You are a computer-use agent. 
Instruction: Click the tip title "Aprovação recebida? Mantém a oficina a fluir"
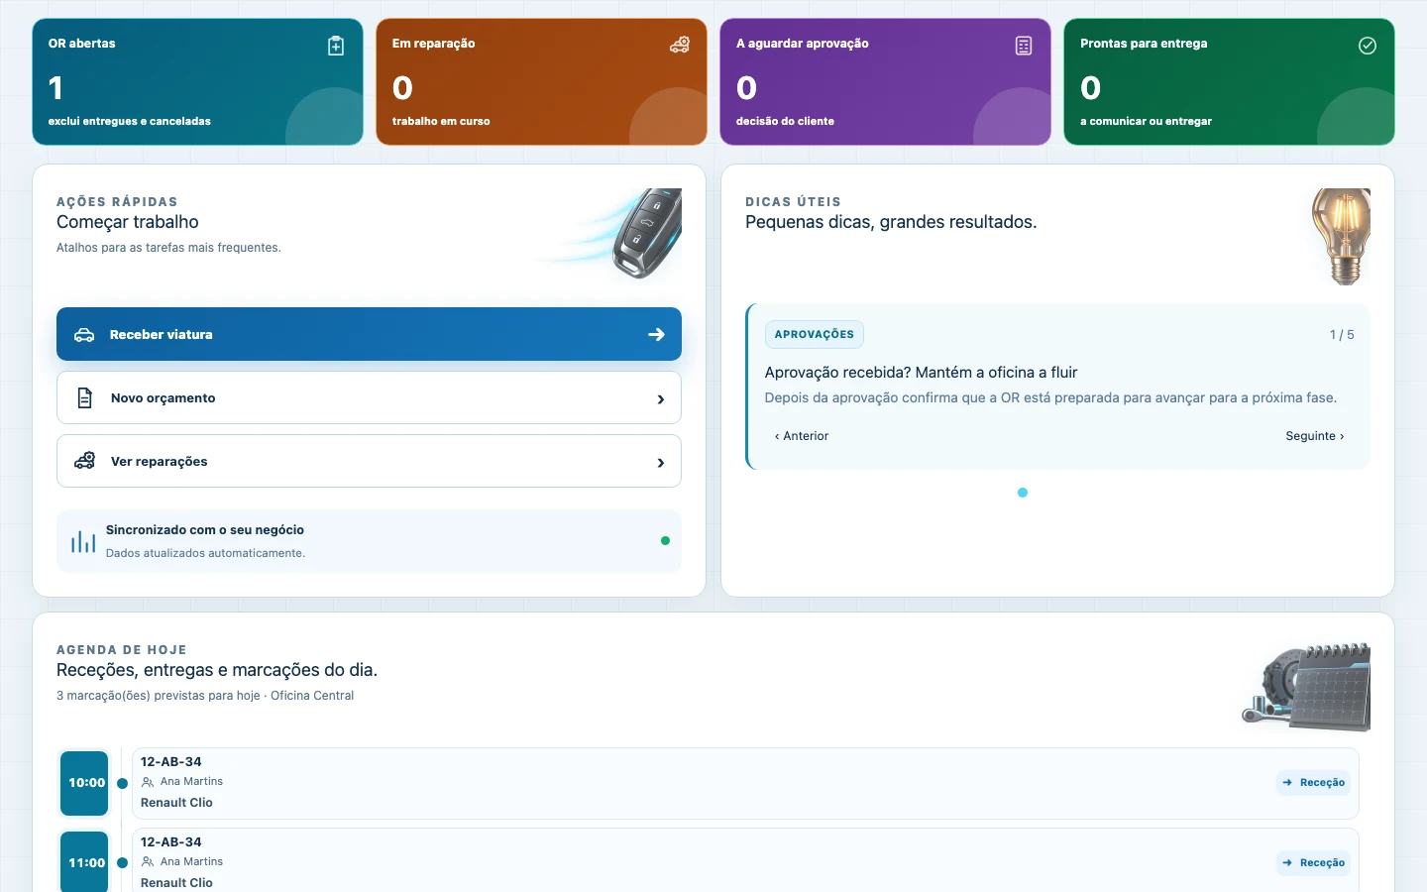pos(922,373)
